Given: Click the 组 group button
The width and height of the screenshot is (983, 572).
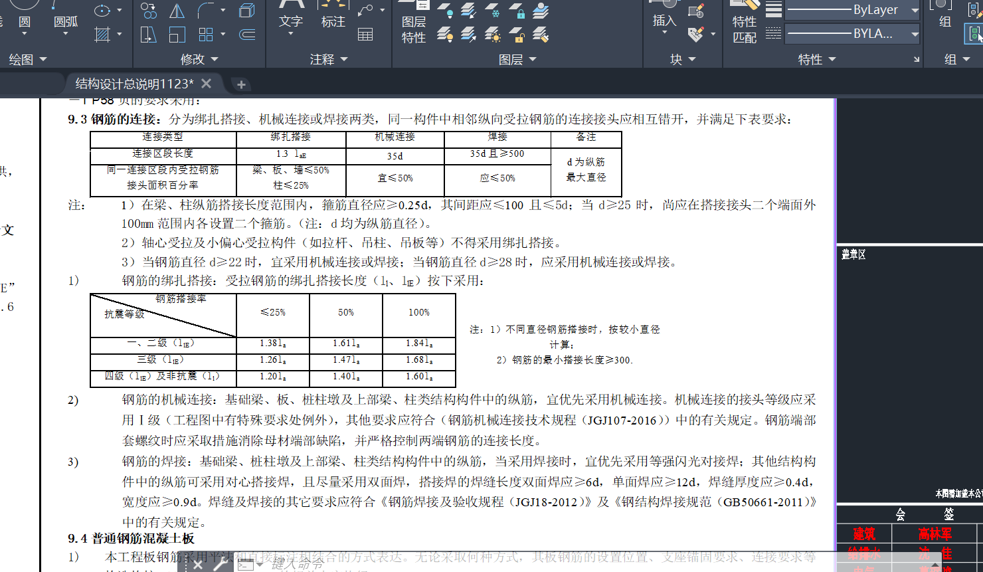Looking at the screenshot, I should tap(945, 15).
